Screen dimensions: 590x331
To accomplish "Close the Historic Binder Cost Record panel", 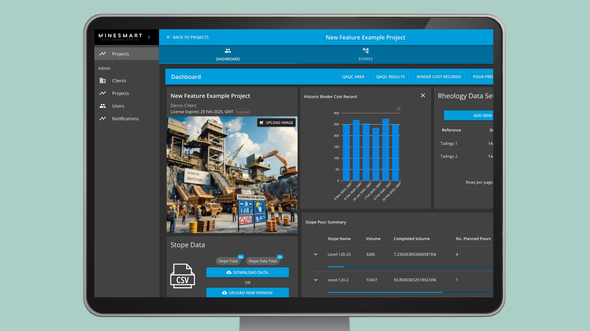I will 423,96.
